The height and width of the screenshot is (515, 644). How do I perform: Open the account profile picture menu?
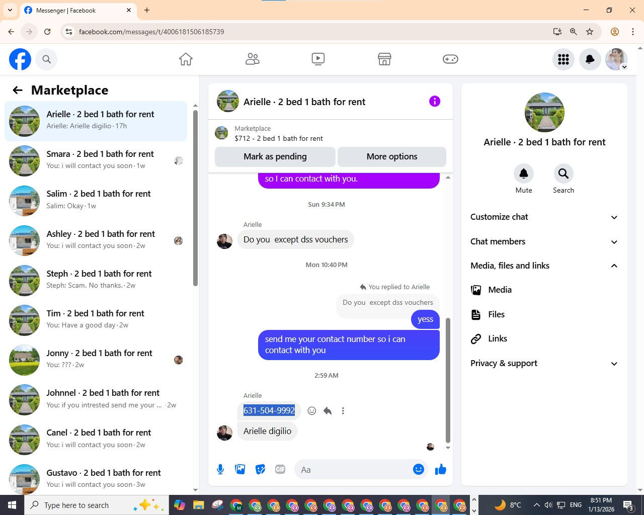[x=616, y=59]
